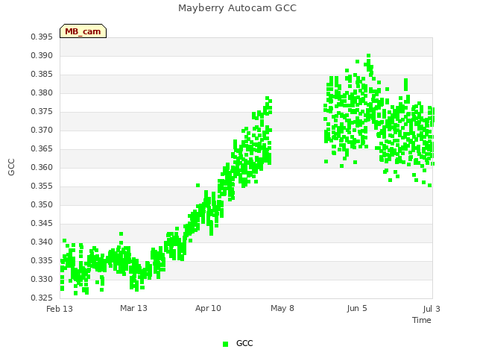Click the 0.360 y-axis value

pyautogui.click(x=42, y=167)
